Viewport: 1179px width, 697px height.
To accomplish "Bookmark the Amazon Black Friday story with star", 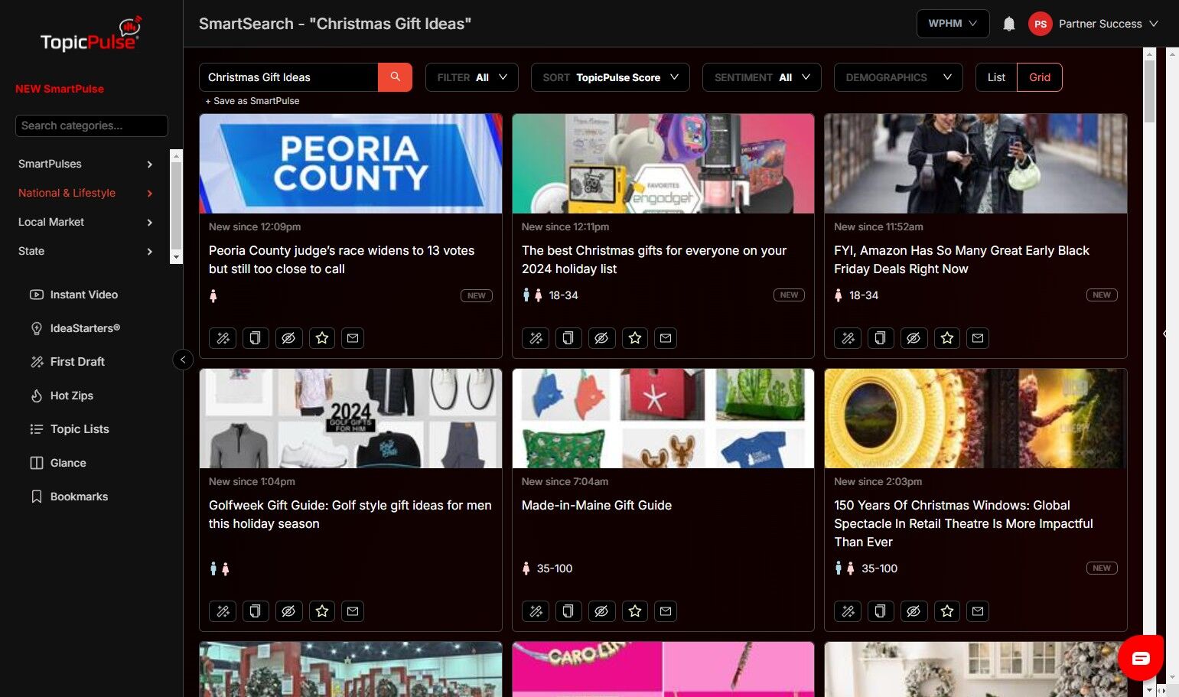I will pos(947,338).
